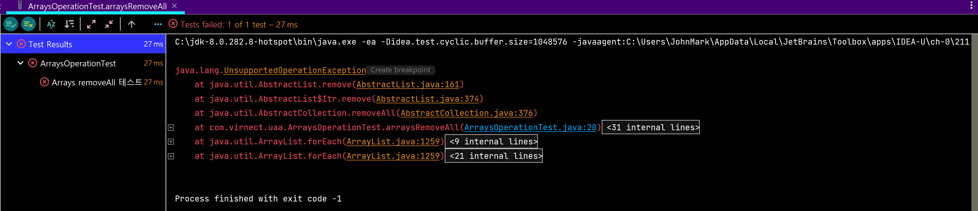Expand the 31 internal lines fold

pyautogui.click(x=651, y=128)
